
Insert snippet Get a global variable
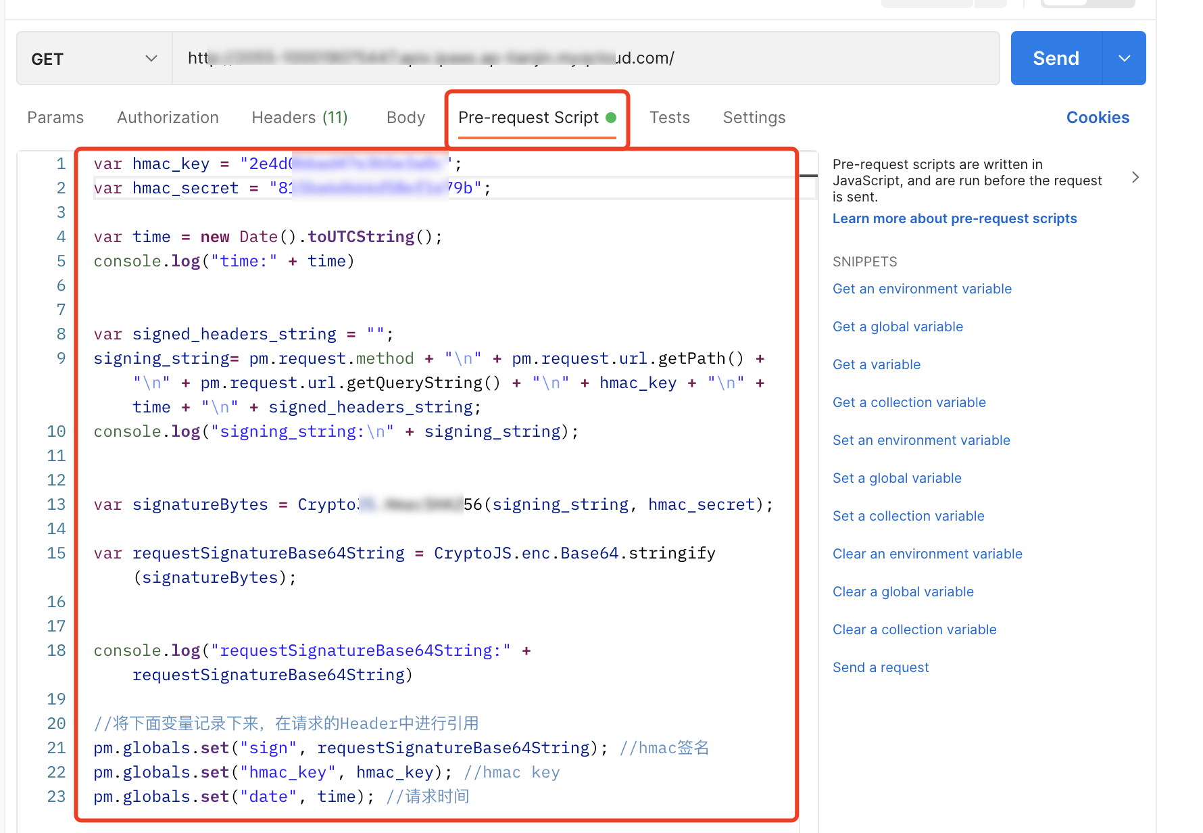tap(898, 327)
